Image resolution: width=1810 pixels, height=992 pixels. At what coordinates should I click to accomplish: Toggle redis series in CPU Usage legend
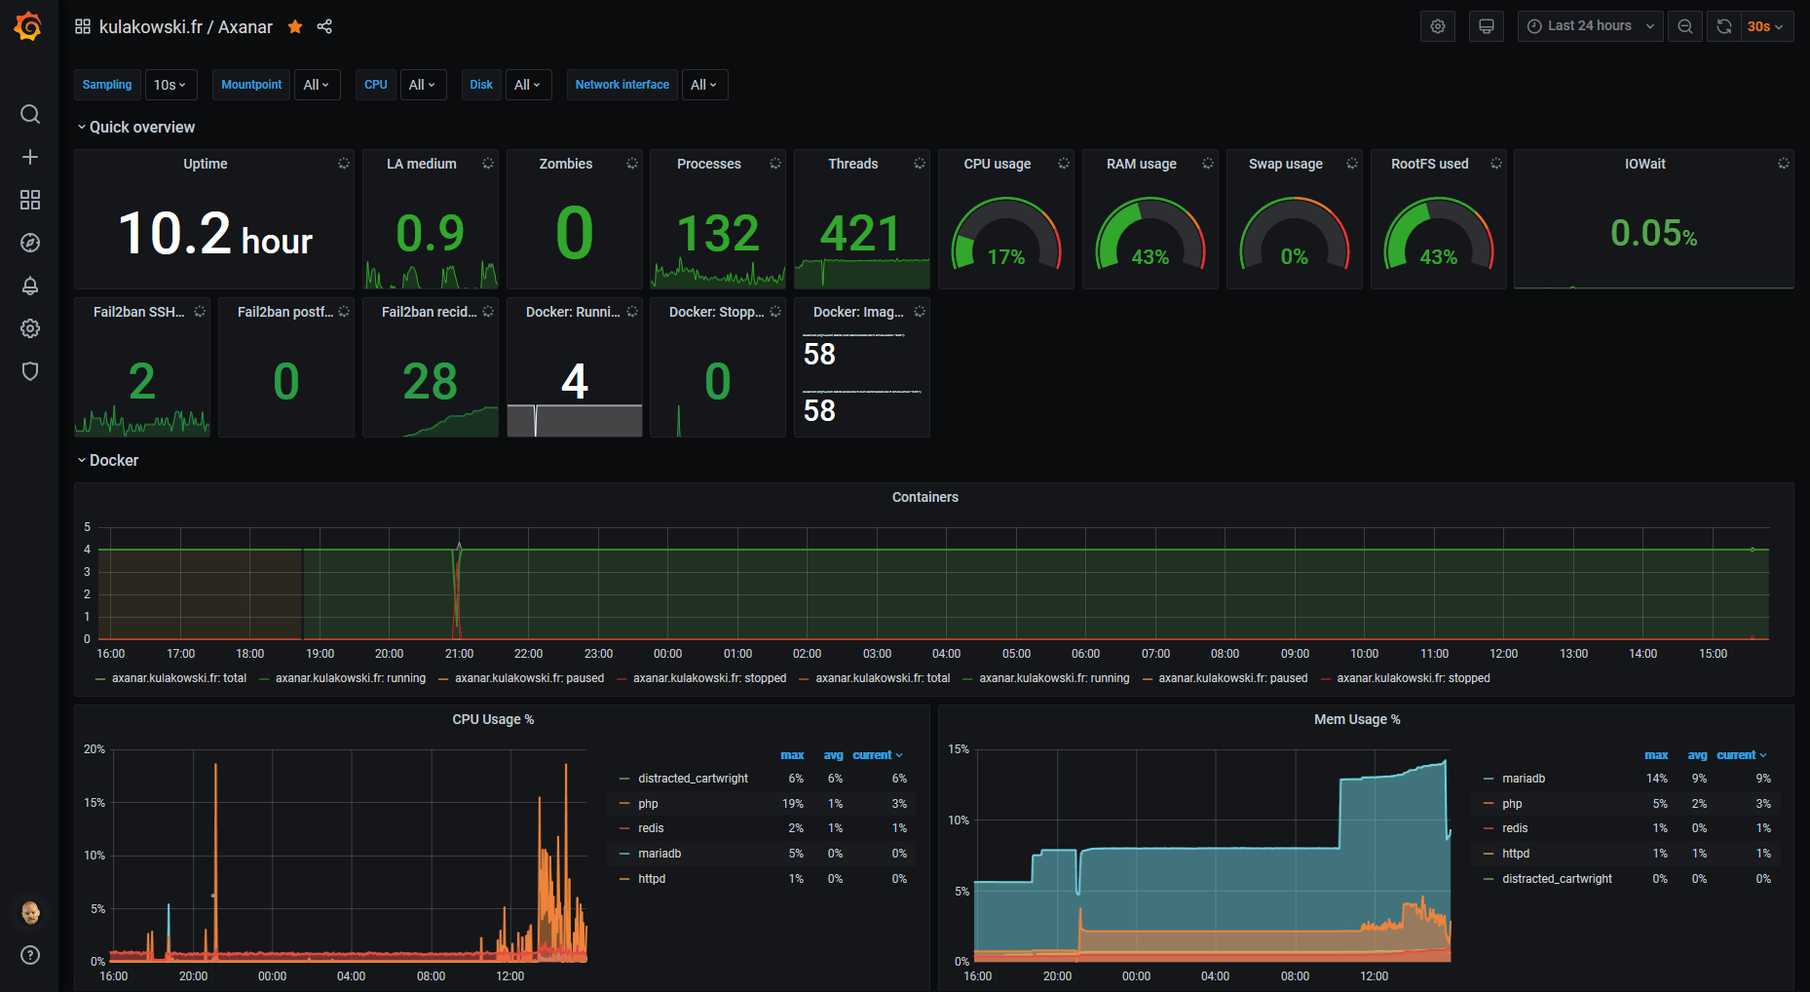[x=651, y=828]
